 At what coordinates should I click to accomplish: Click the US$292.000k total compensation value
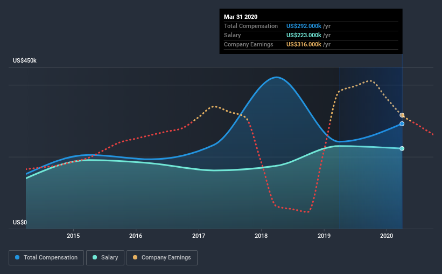pos(304,26)
